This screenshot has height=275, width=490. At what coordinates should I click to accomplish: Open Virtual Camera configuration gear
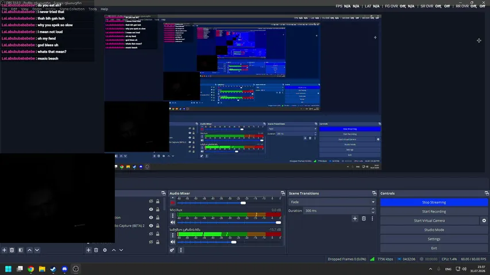point(484,221)
